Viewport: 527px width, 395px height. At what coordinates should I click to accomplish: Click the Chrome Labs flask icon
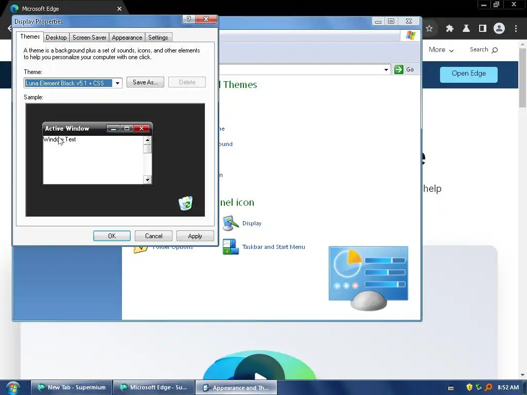point(466,29)
